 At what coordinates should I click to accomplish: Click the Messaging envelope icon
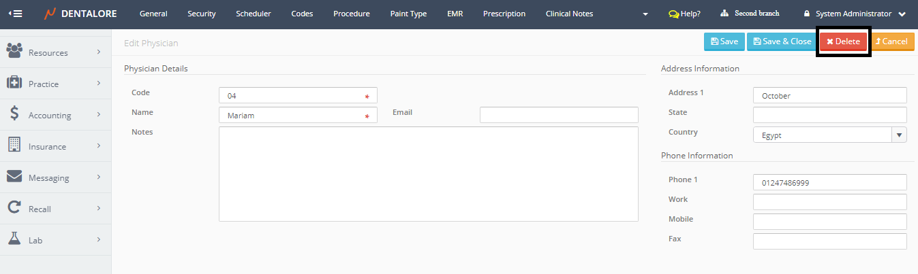pos(14,177)
